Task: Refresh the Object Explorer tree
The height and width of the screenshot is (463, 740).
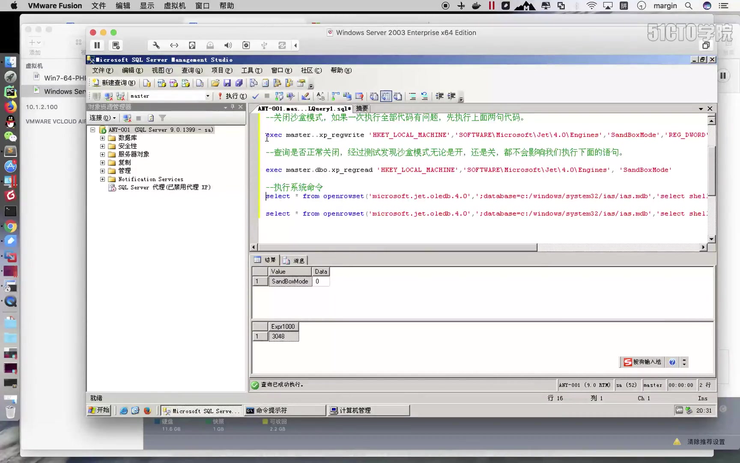Action: tap(151, 118)
